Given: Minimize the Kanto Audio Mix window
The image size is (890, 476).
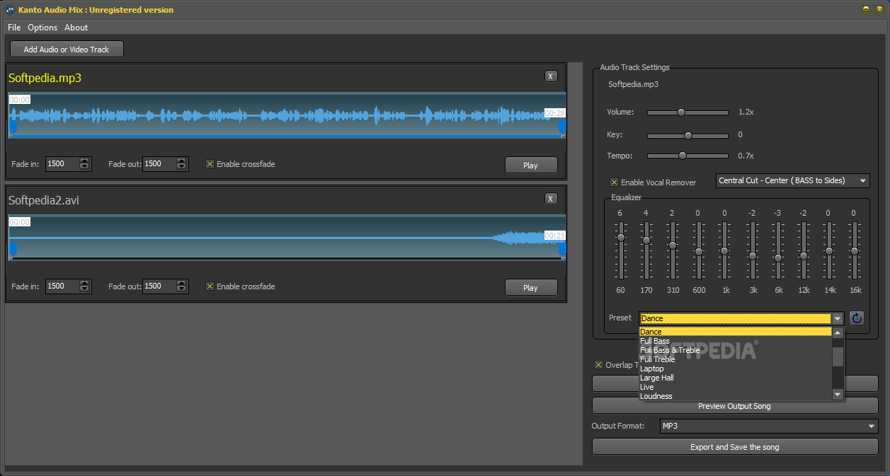Looking at the screenshot, I should 865,10.
